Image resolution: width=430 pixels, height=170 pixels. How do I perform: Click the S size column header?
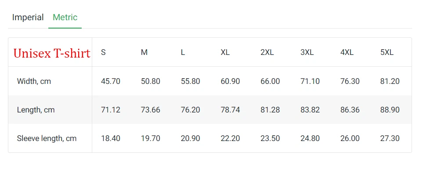pos(103,52)
